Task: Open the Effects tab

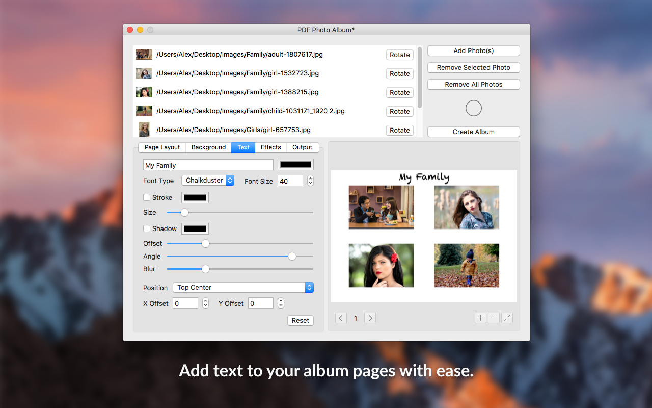Action: click(271, 147)
